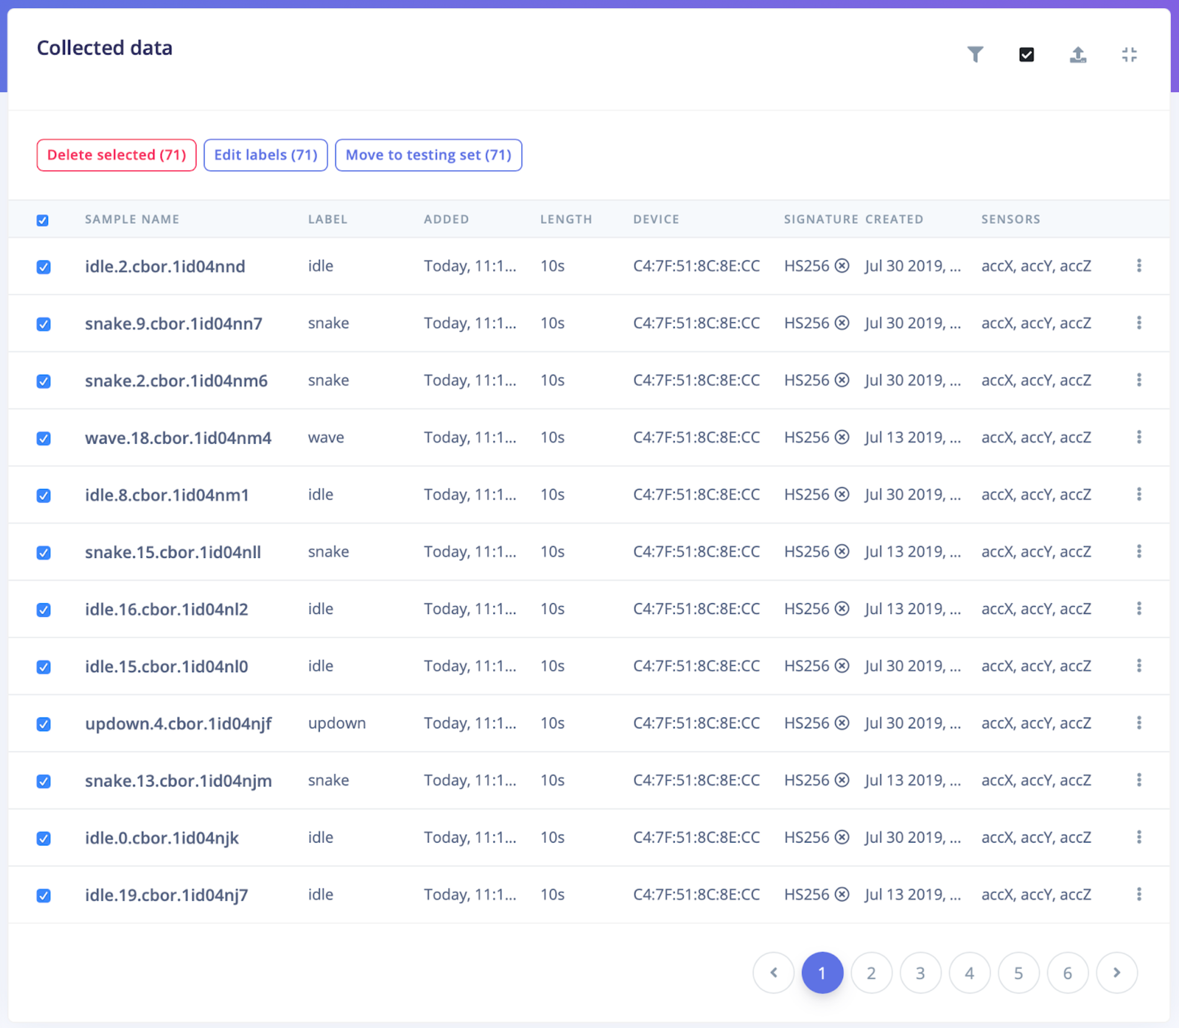Open three-dot menu for idle.19.cbor sample
Screen dimensions: 1179x1028
click(1138, 894)
